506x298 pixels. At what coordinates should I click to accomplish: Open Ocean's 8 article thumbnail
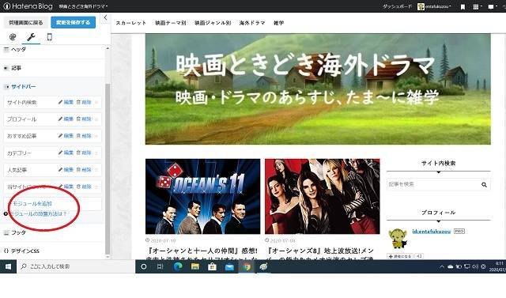323,196
